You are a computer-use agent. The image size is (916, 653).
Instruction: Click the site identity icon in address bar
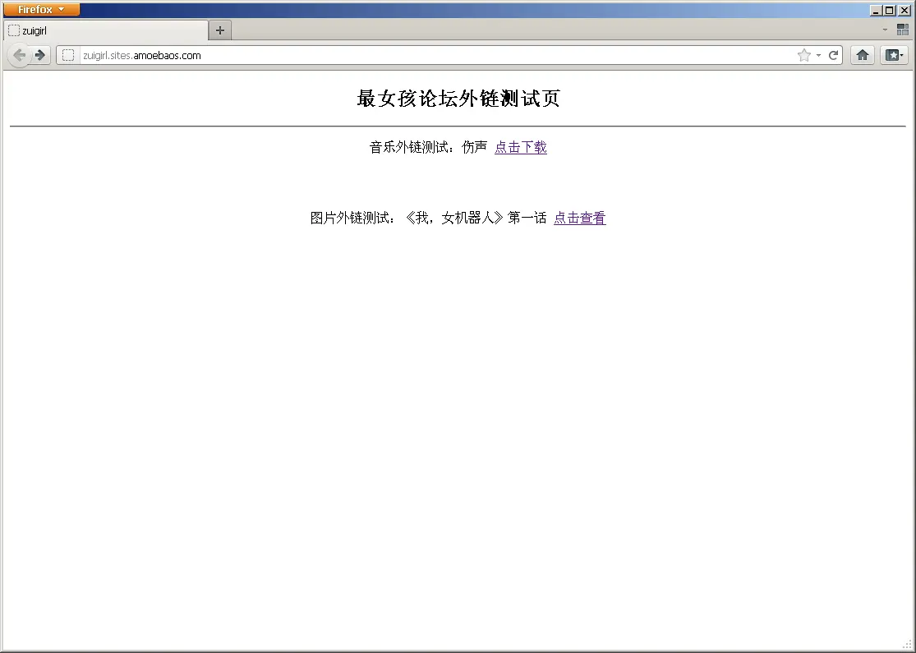pos(68,55)
